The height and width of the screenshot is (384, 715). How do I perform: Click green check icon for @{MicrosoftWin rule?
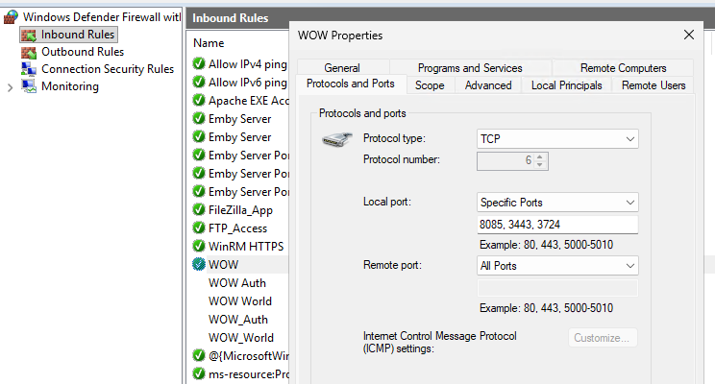pos(199,355)
